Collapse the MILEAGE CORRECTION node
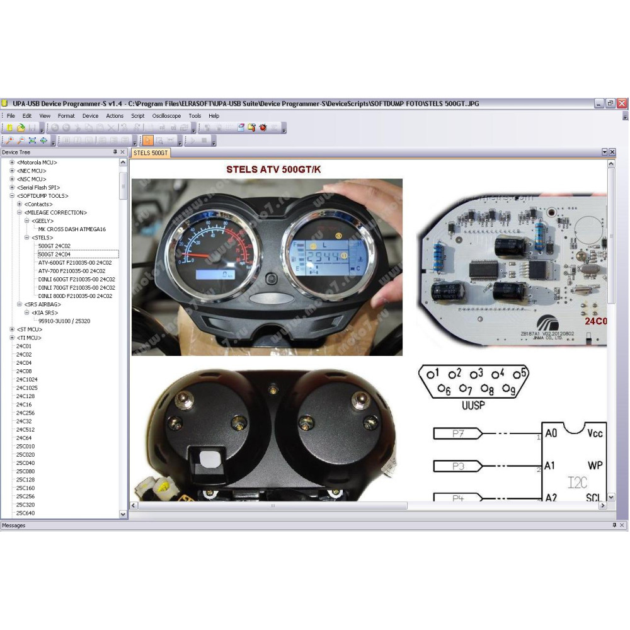Screen dimensions: 630x630 20,212
